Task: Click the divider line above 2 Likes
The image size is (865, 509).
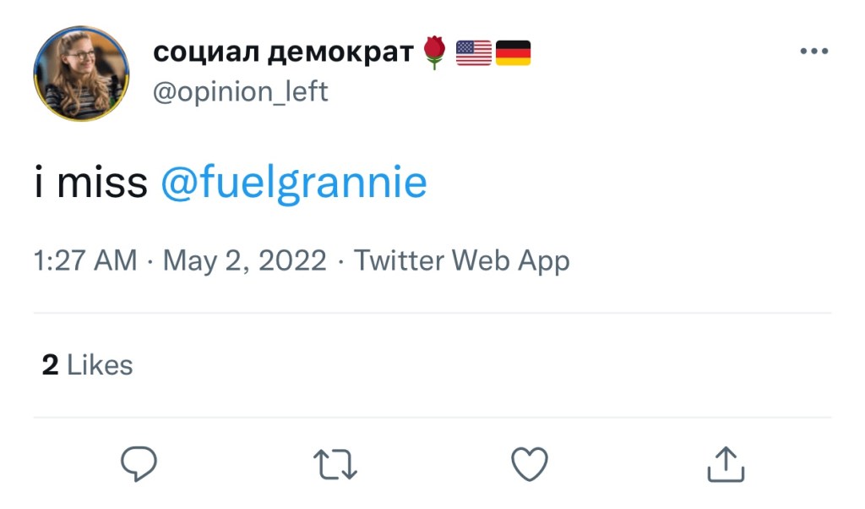Action: [432, 314]
